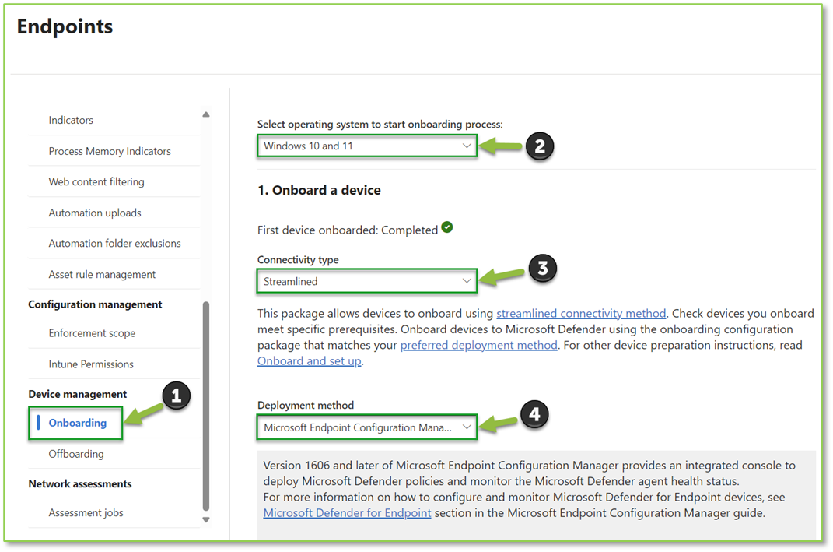This screenshot has height=552, width=833.
Task: Click the green Completed checkmark icon
Action: pos(447,228)
